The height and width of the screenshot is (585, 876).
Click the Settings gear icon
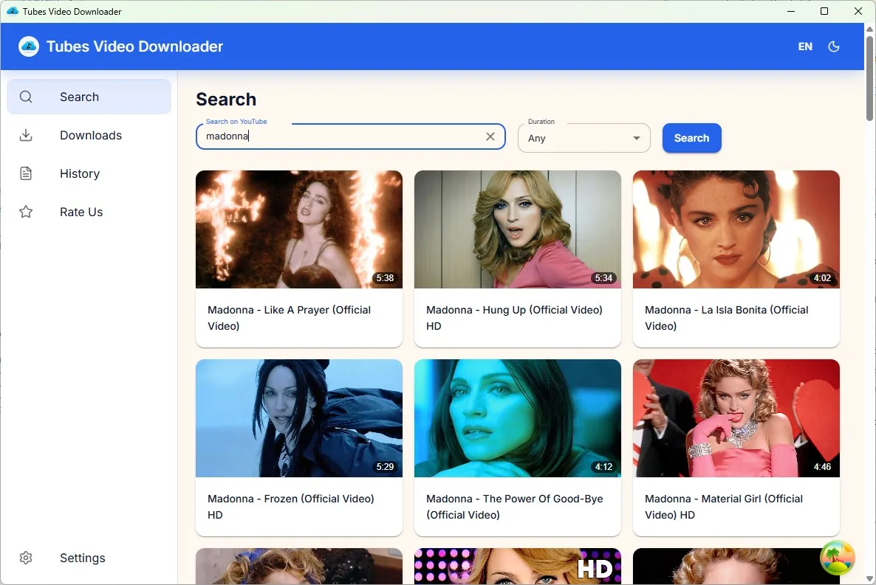[26, 558]
